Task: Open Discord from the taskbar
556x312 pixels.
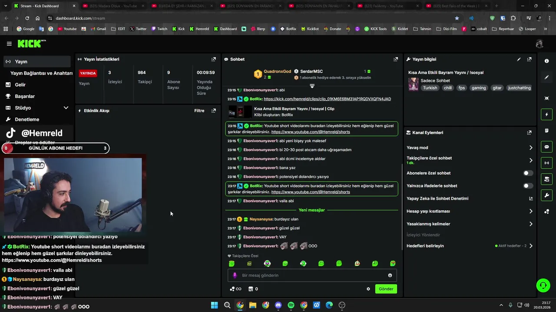Action: click(278, 305)
